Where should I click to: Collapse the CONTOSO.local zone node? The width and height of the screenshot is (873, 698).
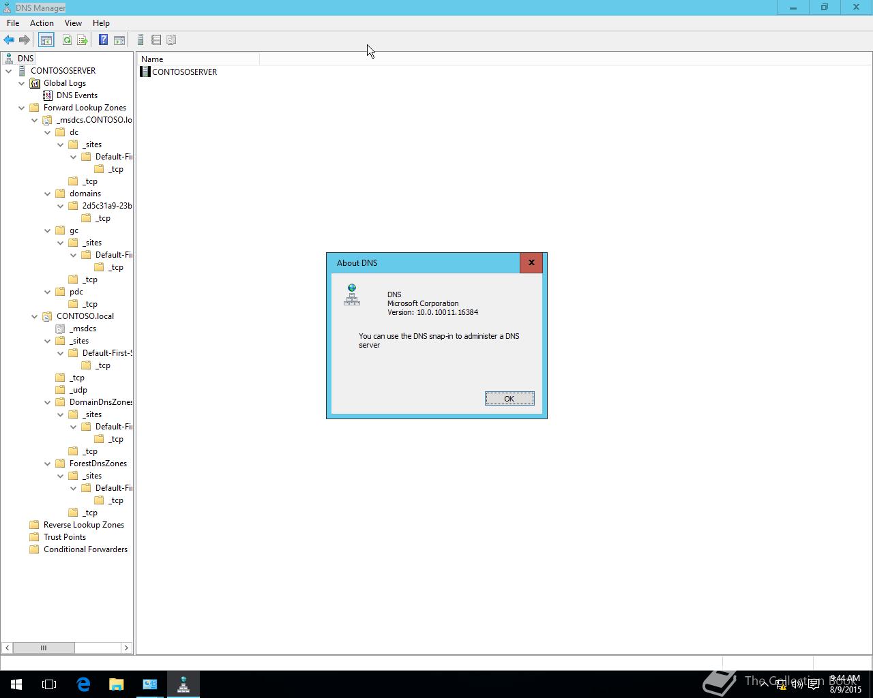click(35, 316)
